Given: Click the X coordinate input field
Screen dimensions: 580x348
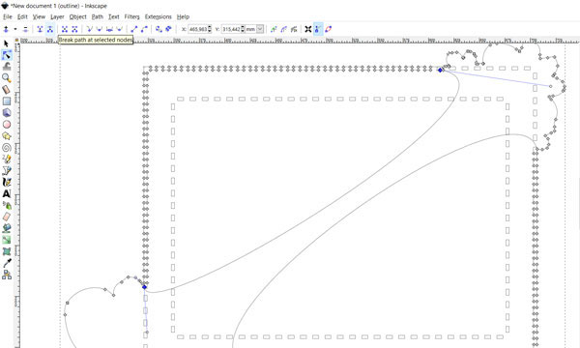Looking at the screenshot, I should pyautogui.click(x=198, y=29).
